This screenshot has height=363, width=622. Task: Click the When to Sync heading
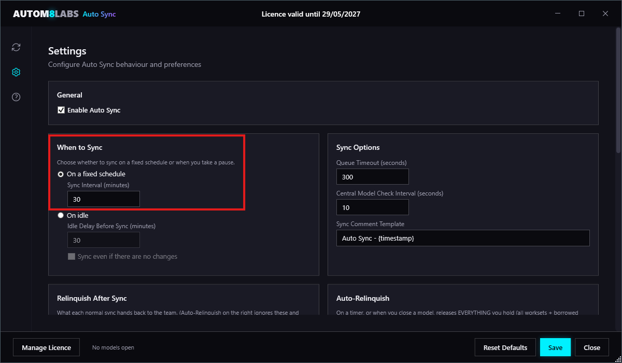point(80,147)
